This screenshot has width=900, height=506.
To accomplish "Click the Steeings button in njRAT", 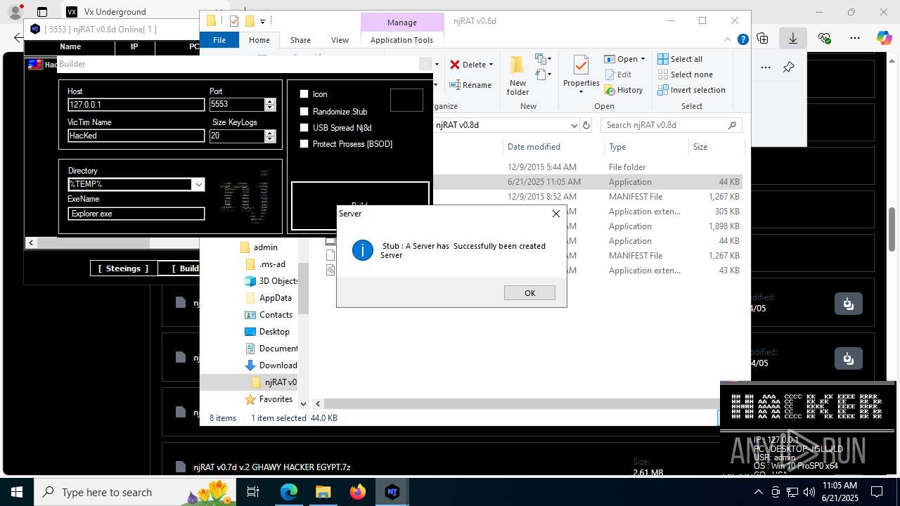I will [123, 268].
